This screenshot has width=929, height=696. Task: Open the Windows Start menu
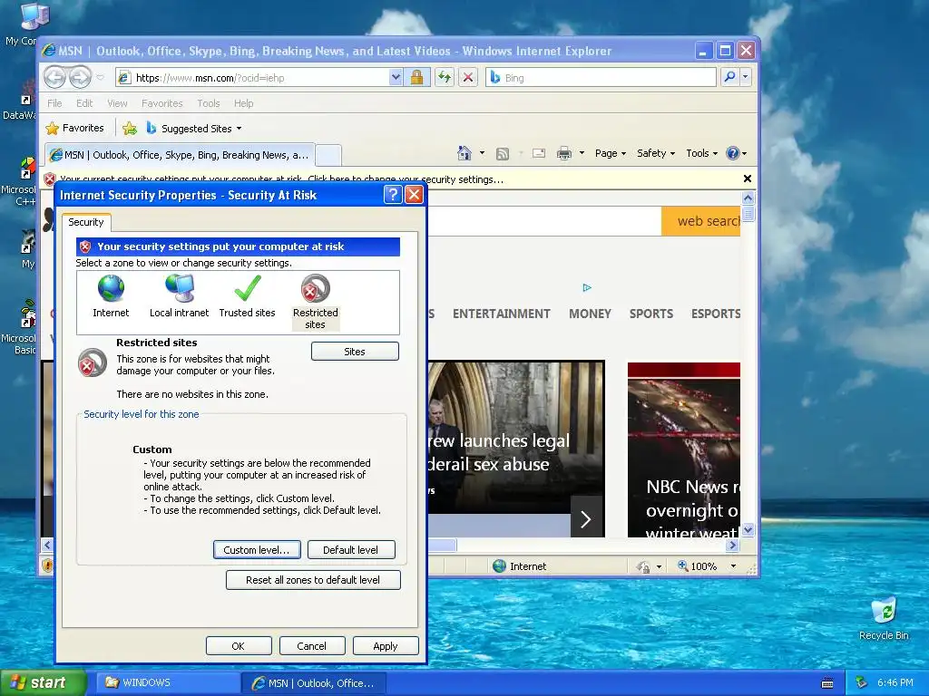pos(44,682)
